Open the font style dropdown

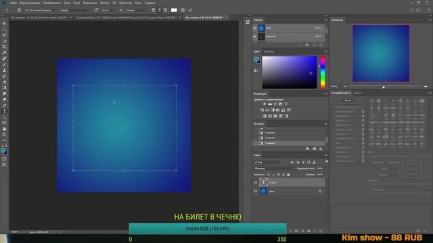pos(75,10)
